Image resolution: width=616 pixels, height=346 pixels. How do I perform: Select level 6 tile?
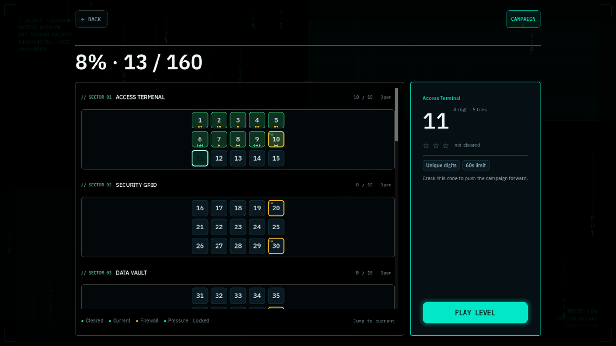200,139
